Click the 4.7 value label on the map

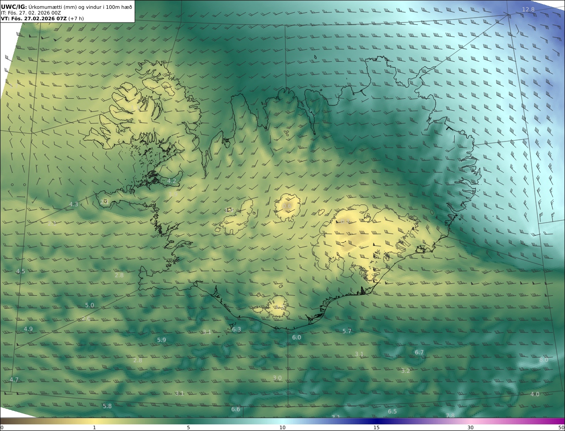coord(14,379)
